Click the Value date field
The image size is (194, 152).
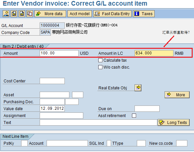pos(52,108)
